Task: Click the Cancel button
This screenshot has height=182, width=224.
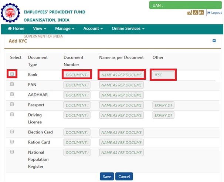Action: click(x=124, y=176)
